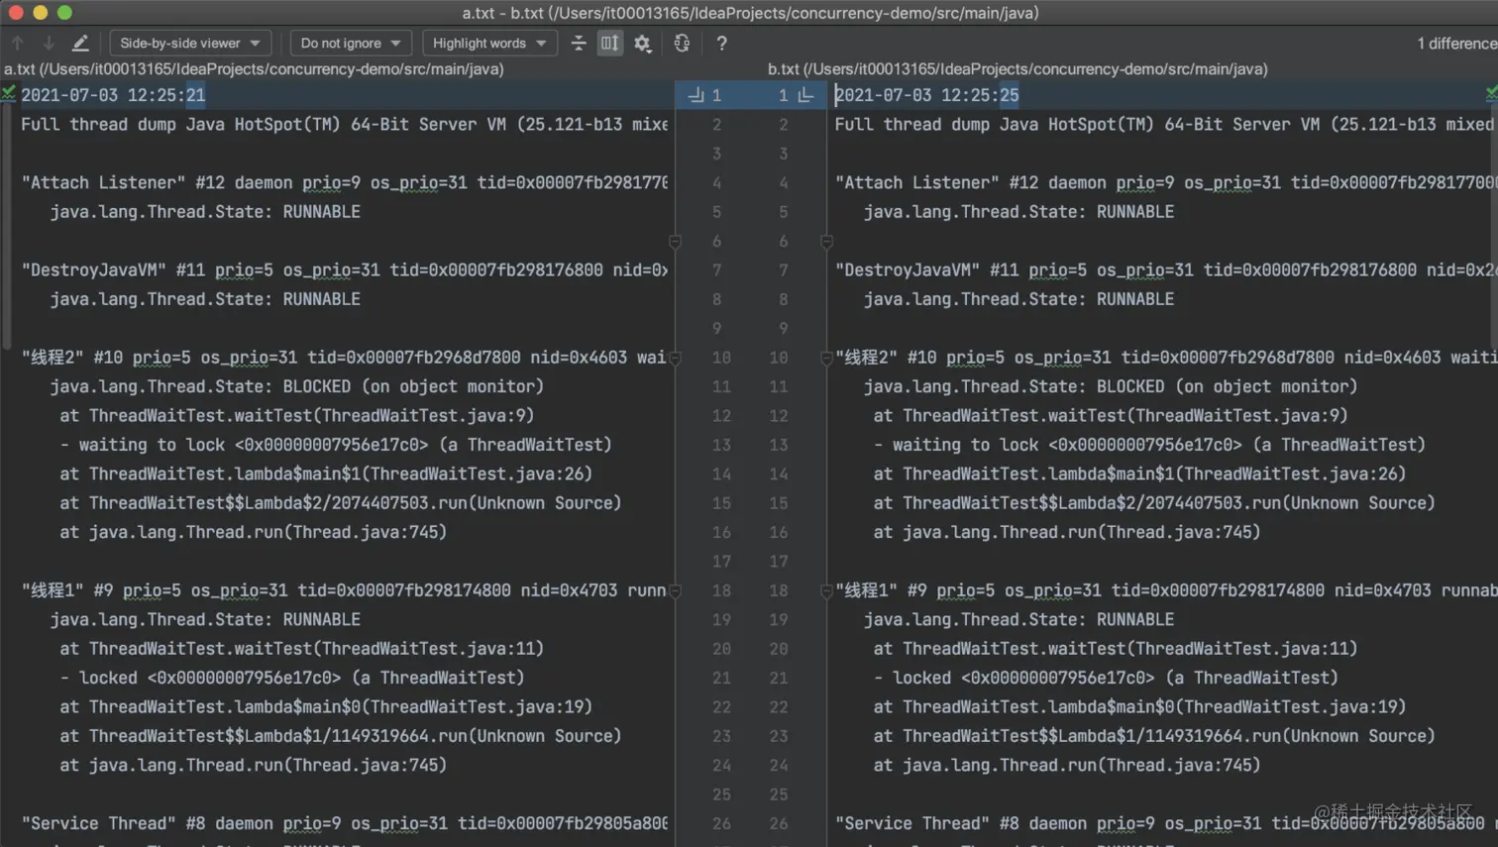Open Highlight words dropdown
1498x847 pixels.
(x=489, y=44)
